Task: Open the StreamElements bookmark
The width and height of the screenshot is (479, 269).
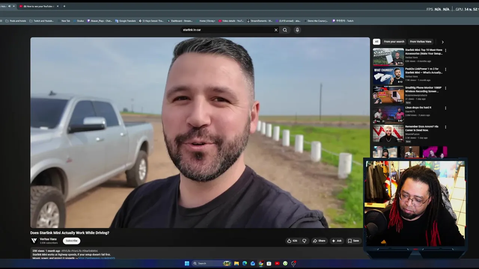Action: point(259,21)
